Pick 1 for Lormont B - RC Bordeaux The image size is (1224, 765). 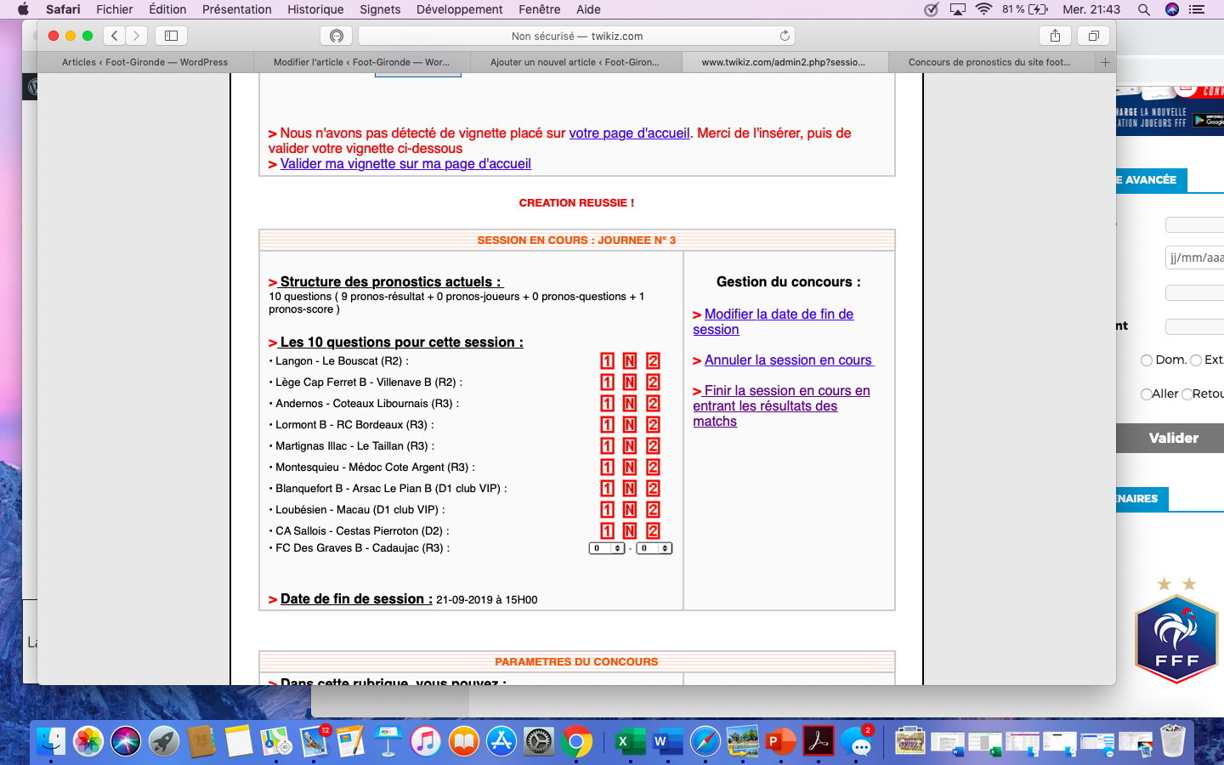pos(607,425)
